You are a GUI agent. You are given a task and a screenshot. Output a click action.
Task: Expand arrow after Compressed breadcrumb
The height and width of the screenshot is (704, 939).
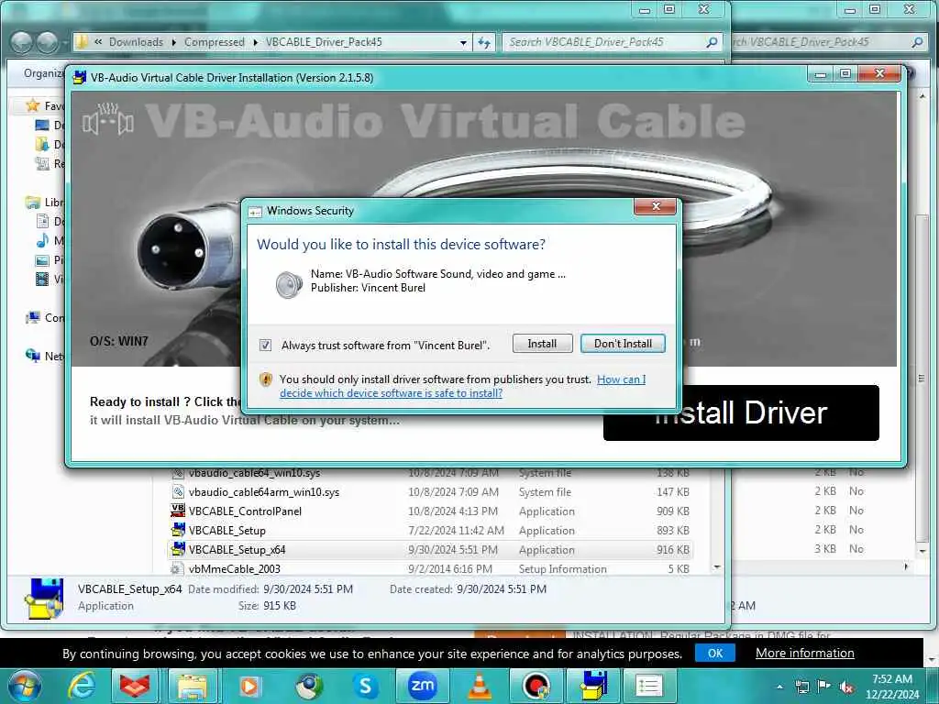256,42
